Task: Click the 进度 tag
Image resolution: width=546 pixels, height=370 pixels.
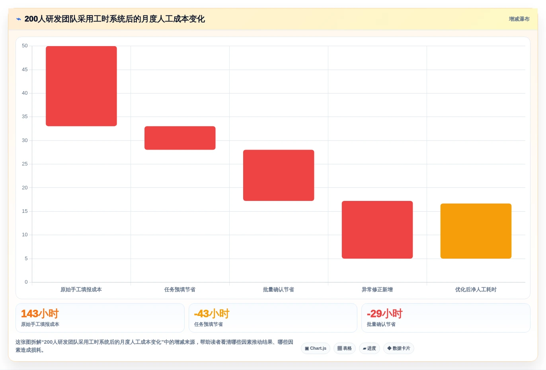Action: (369, 349)
